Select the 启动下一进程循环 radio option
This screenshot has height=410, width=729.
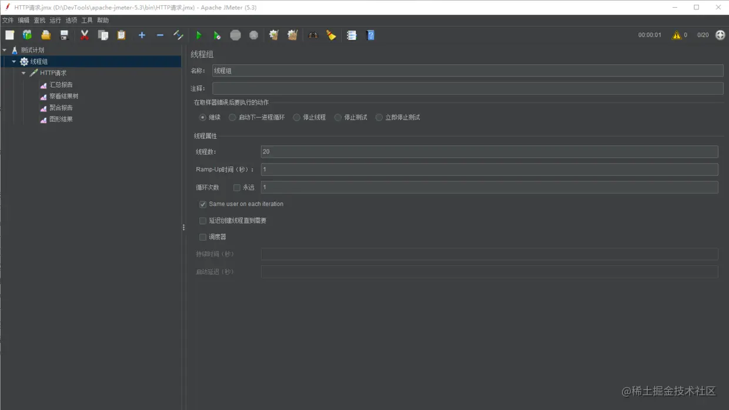pyautogui.click(x=232, y=118)
